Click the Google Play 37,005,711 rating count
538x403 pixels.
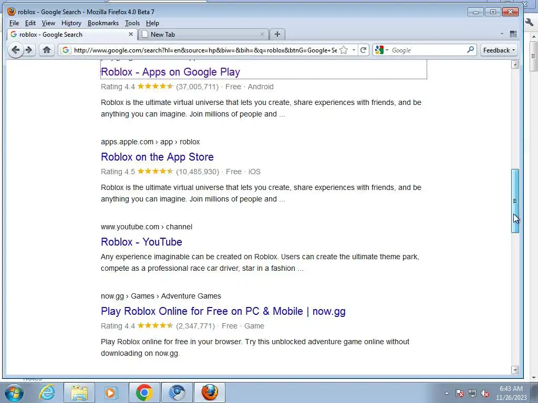tap(198, 87)
